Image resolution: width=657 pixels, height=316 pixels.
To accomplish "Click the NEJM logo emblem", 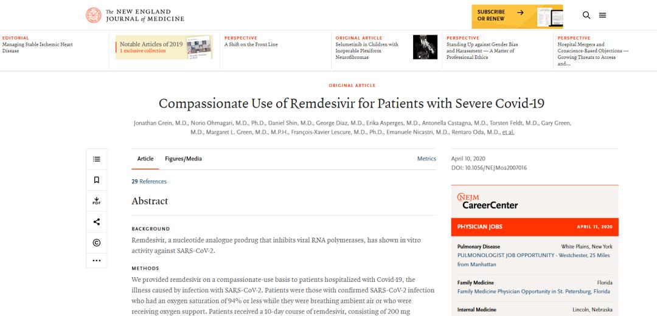I will (94, 15).
